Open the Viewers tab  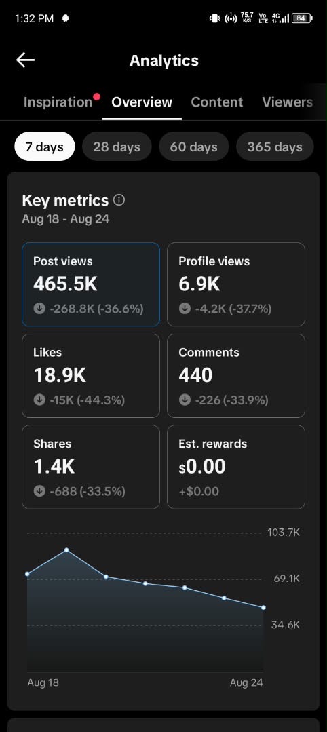[x=287, y=102]
